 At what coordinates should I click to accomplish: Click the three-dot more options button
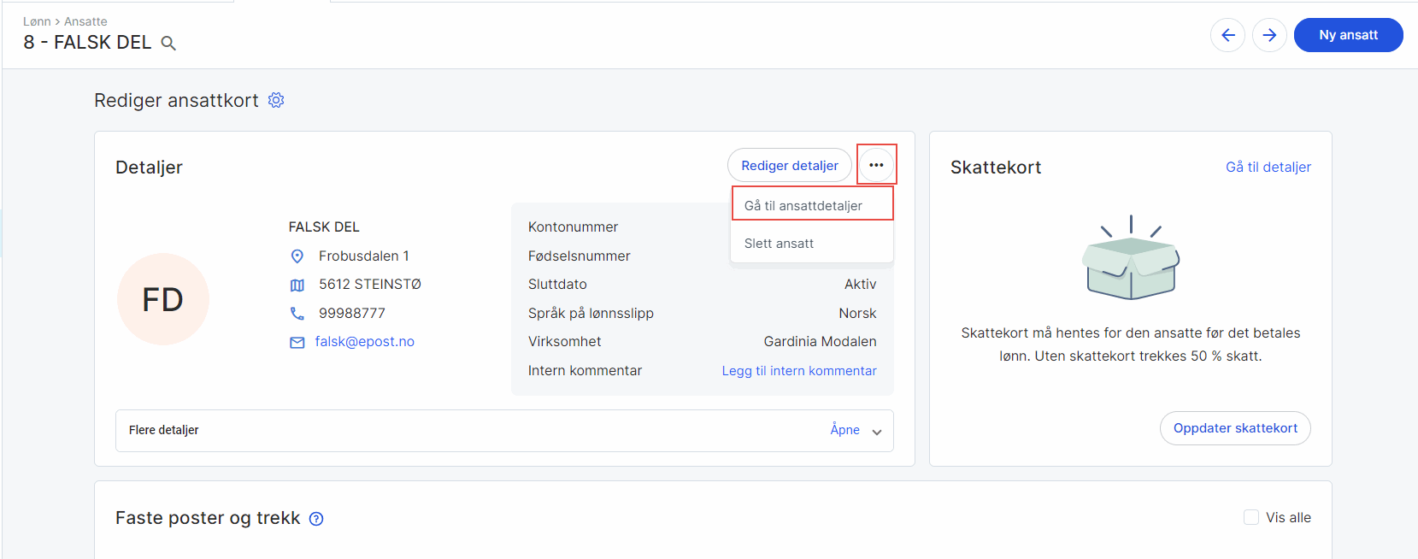pyautogui.click(x=876, y=165)
